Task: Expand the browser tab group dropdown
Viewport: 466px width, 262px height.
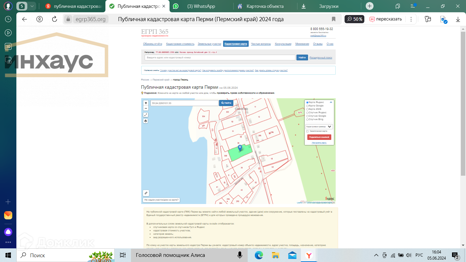Action: point(32,6)
